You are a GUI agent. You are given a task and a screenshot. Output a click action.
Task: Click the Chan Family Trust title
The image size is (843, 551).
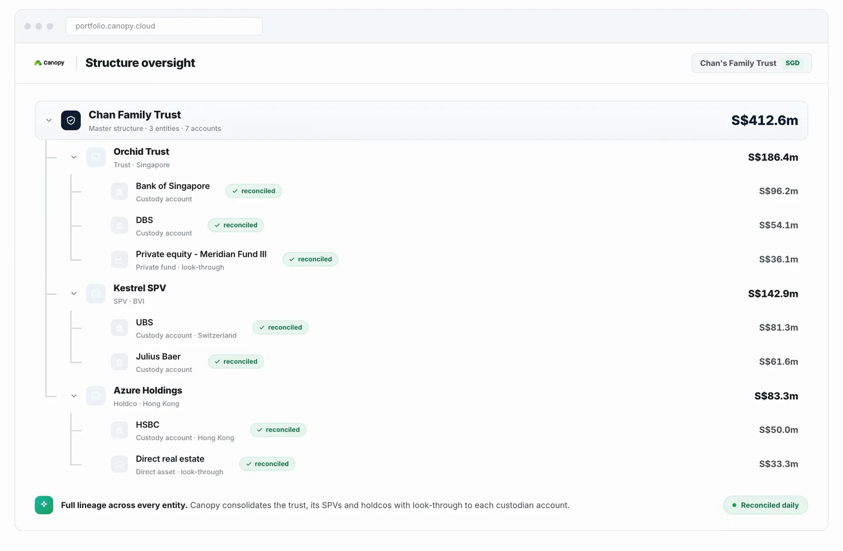click(134, 115)
